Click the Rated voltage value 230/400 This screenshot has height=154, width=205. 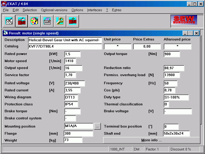pyautogui.click(x=75, y=83)
